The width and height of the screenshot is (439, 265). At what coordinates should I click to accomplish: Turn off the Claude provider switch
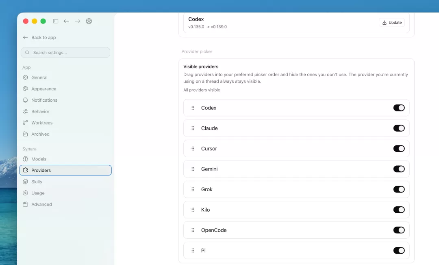click(x=399, y=128)
